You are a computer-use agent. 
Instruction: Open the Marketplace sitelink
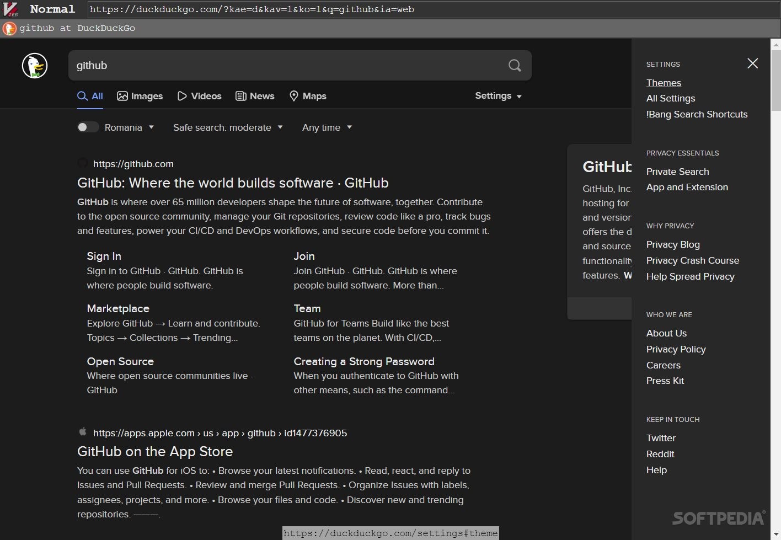118,308
